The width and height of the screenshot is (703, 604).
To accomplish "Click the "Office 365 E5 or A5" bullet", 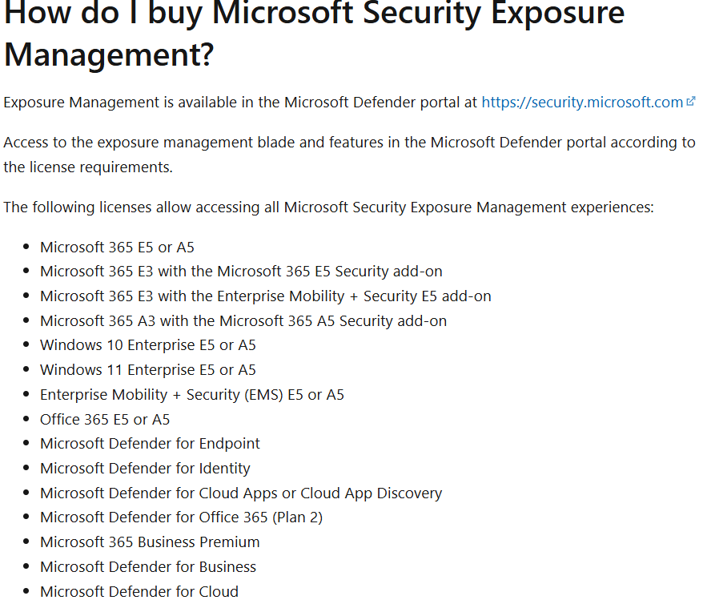I will pos(105,420).
